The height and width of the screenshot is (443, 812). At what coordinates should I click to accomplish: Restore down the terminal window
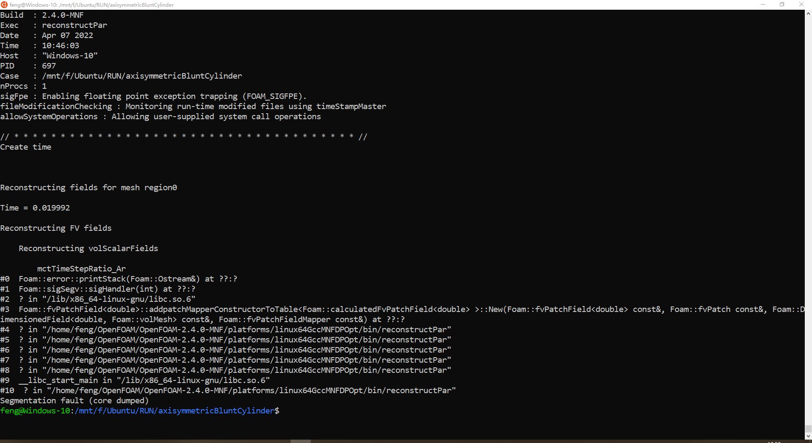(x=782, y=5)
